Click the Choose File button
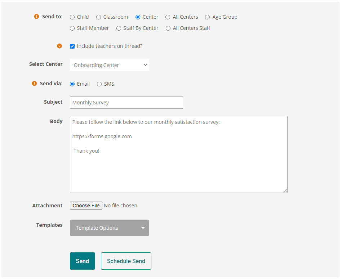 coord(86,206)
